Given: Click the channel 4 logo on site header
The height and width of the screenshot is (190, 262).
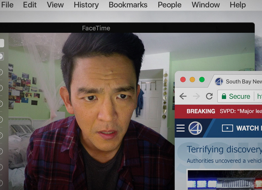Looking at the screenshot, I should pyautogui.click(x=195, y=128).
